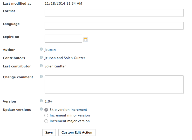Grab the Change comment resize handle
This screenshot has height=140, width=192.
click(182, 92)
